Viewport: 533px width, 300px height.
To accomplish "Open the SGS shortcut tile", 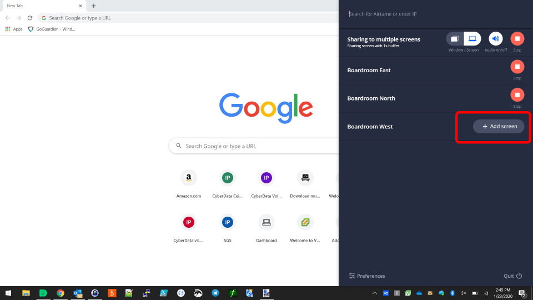I will [x=228, y=229].
